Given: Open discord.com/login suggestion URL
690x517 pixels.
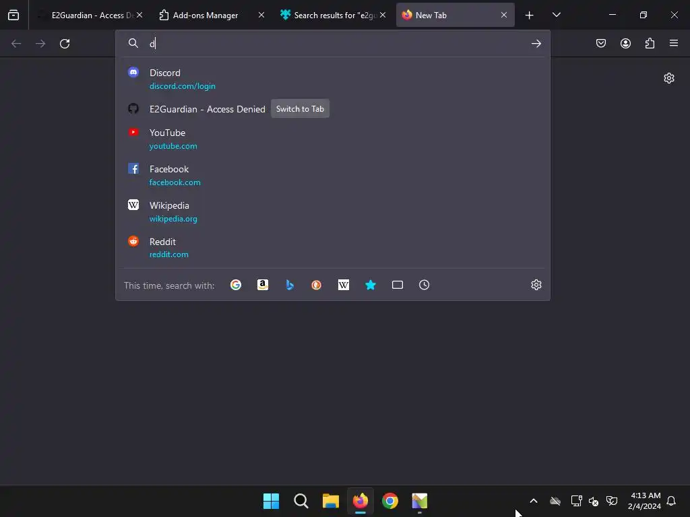Looking at the screenshot, I should click(x=182, y=86).
